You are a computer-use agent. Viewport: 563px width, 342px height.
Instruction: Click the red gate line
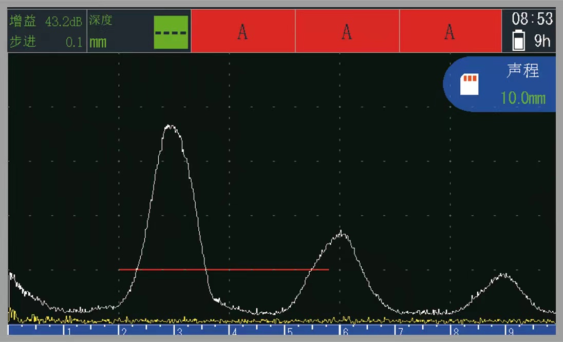point(223,269)
